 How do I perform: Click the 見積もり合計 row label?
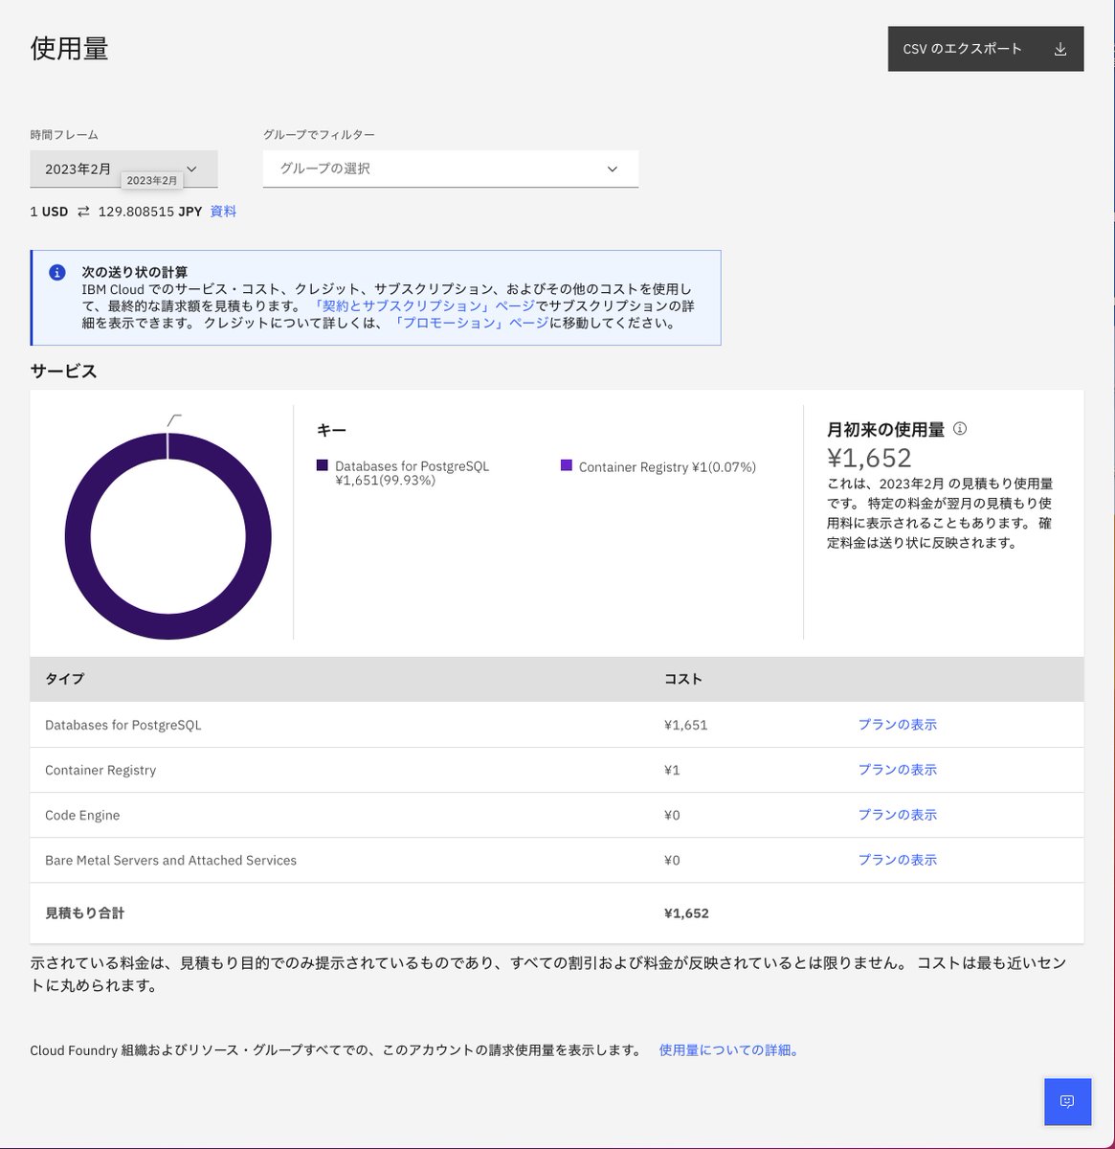pyautogui.click(x=84, y=913)
